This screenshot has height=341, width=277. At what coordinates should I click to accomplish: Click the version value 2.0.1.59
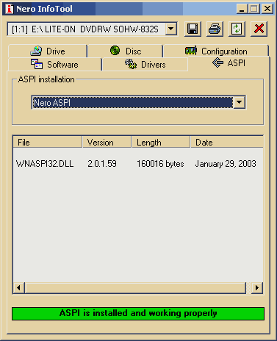pos(102,164)
